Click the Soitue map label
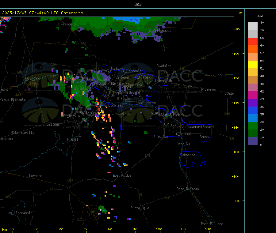The width and height of the screenshot is (276, 233). (x=163, y=137)
